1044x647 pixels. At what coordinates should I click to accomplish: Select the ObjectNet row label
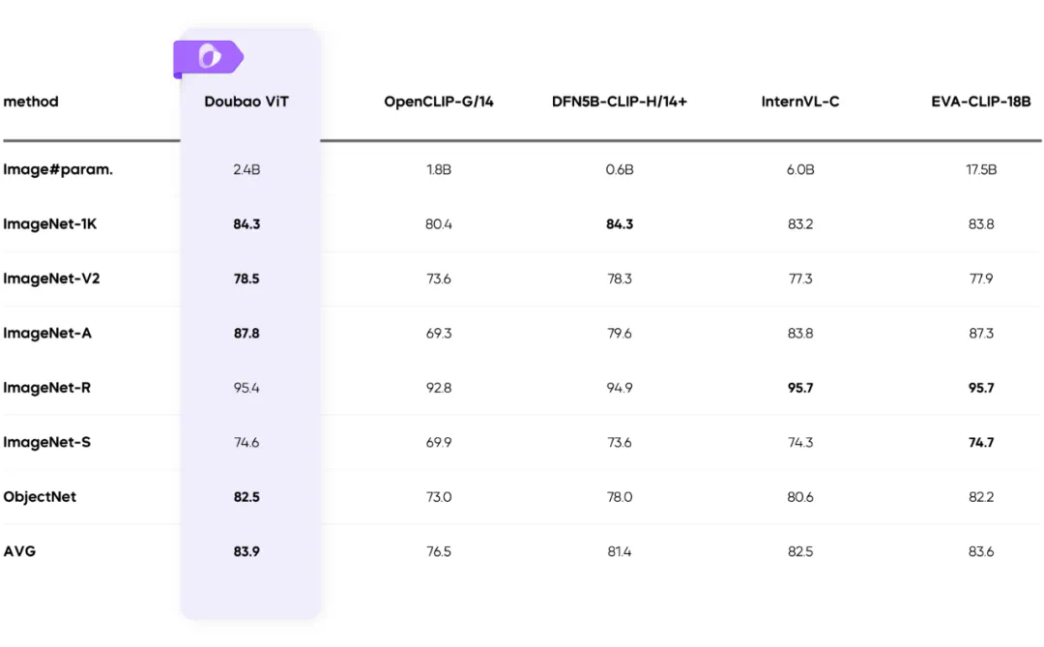tap(40, 497)
